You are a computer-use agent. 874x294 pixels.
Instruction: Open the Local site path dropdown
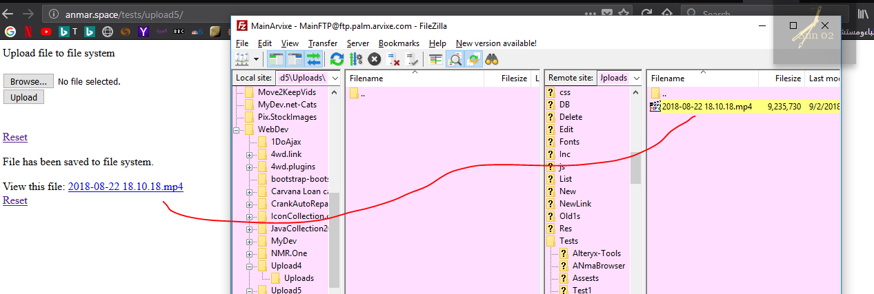click(x=335, y=78)
